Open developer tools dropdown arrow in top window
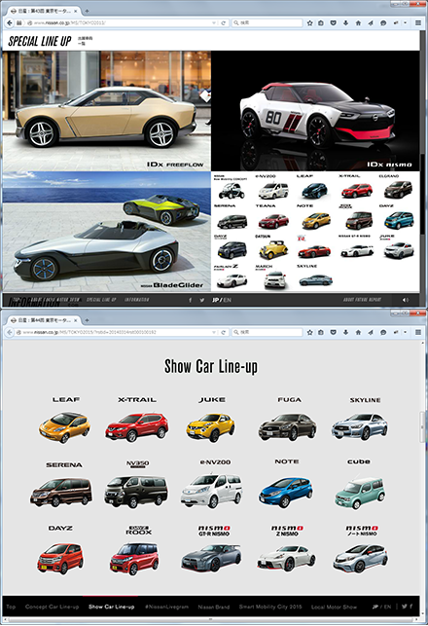This screenshot has height=626, width=428. point(406,23)
